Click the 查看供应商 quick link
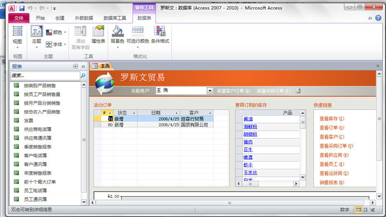The width and height of the screenshot is (386, 217). [334, 155]
